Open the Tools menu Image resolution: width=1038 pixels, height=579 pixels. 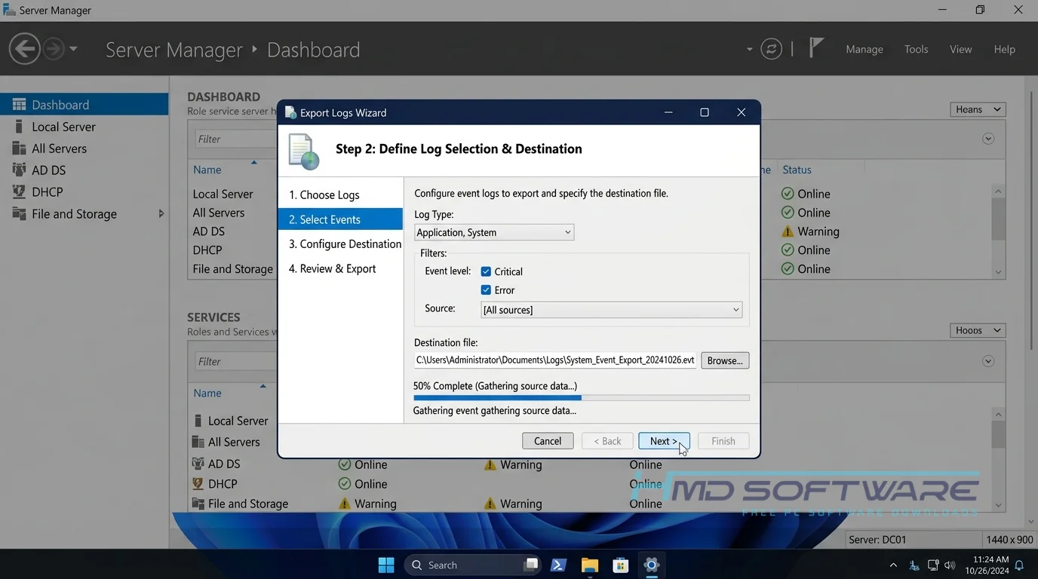[x=917, y=49]
